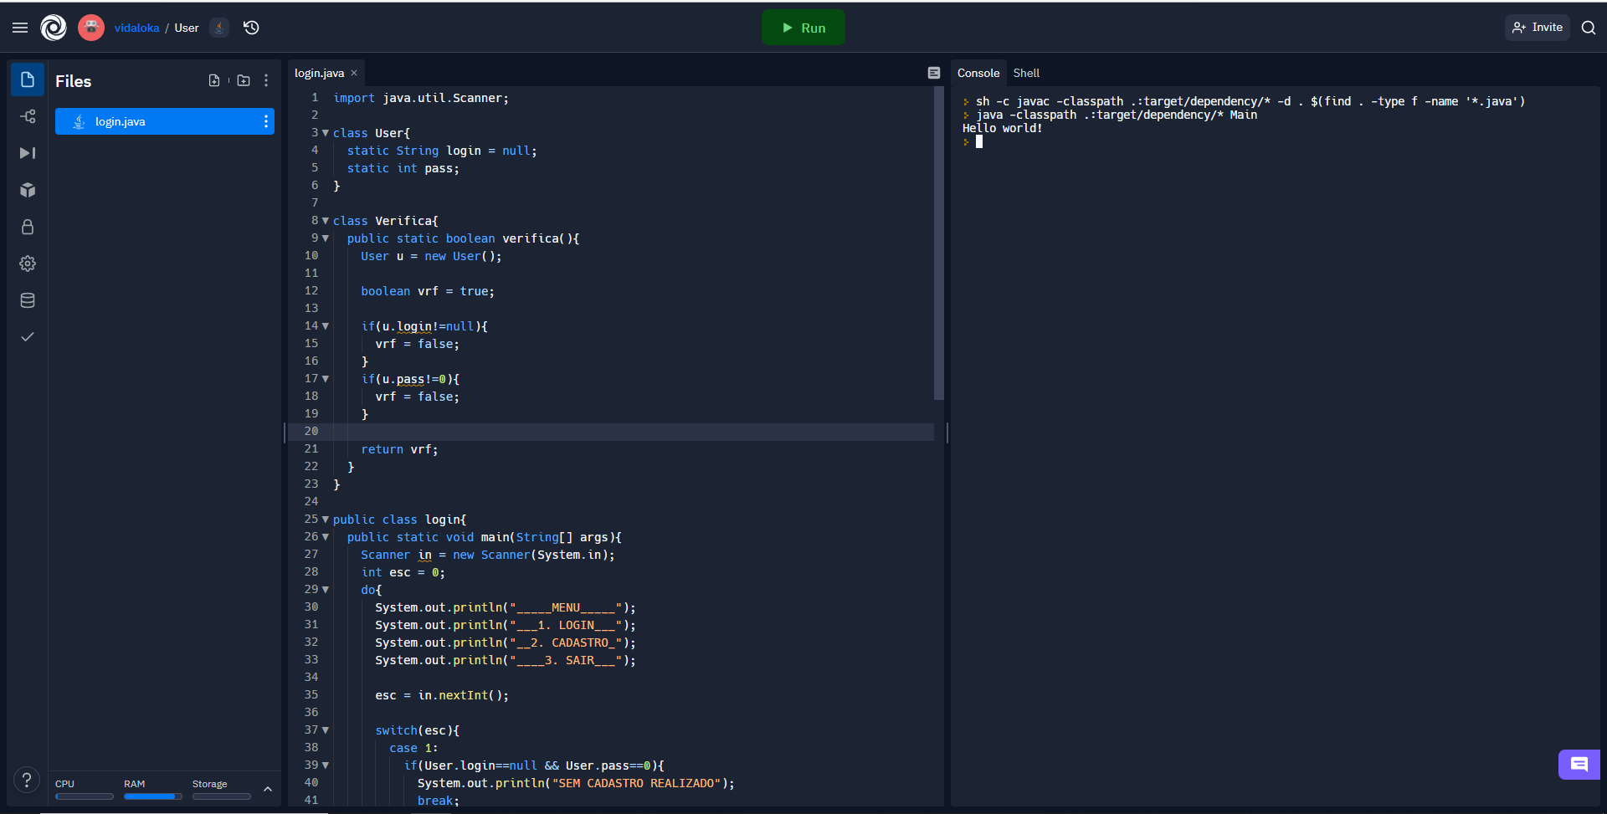Click the Invite button
The image size is (1607, 814).
pos(1538,28)
